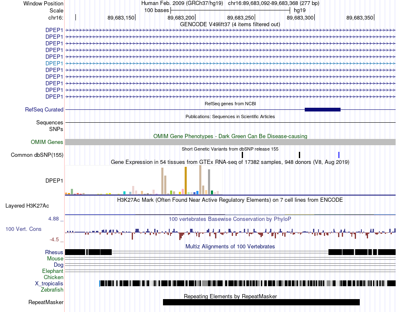Open the RefSeq genes from NCBI title

(x=230, y=104)
